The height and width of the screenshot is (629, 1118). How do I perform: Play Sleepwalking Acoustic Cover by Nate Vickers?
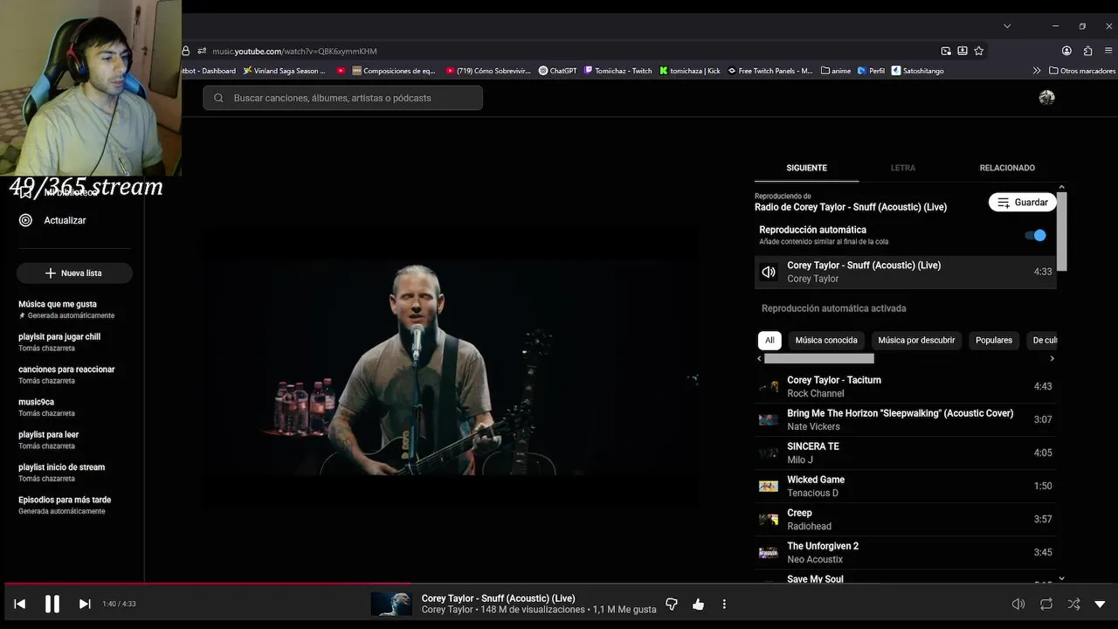(905, 419)
